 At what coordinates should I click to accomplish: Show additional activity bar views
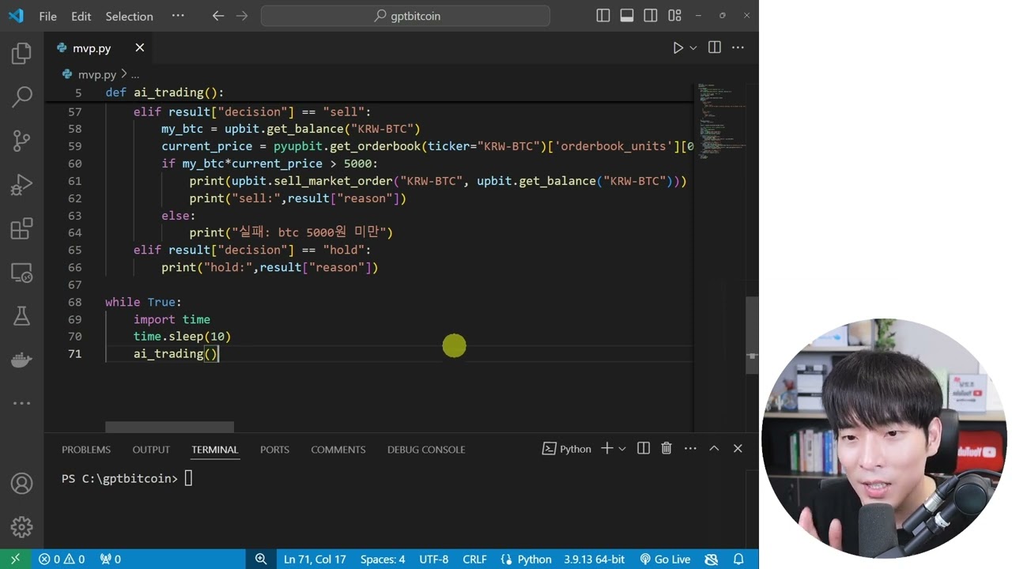coord(21,403)
